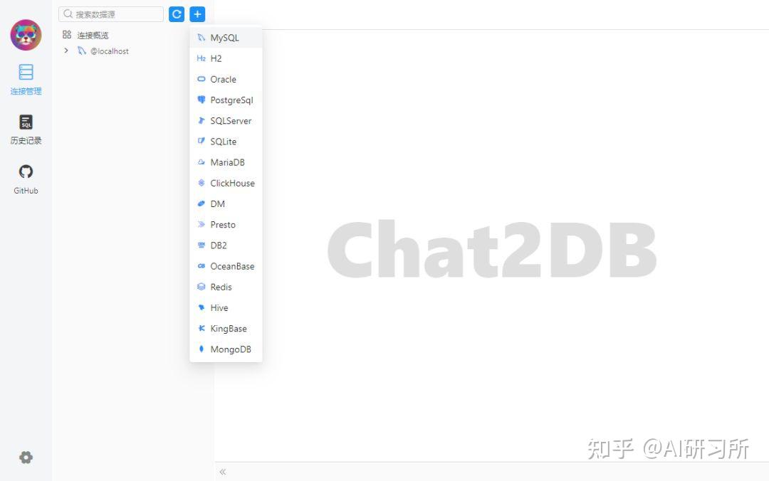Choose MySQL from the database menu

(x=226, y=38)
